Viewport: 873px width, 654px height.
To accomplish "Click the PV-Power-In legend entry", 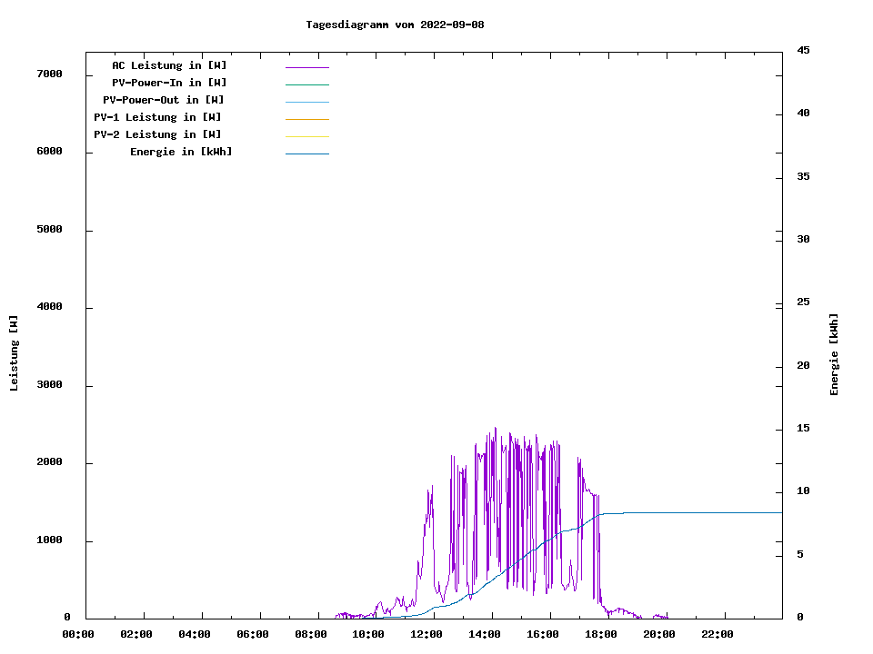I will tap(169, 83).
